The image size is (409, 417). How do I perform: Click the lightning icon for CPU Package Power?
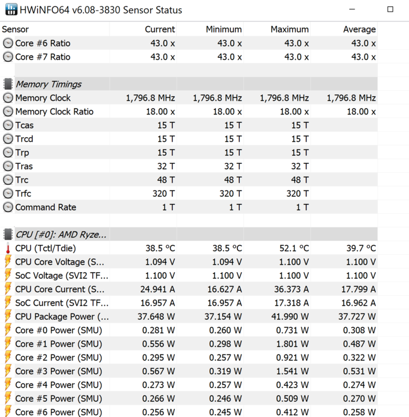point(8,316)
